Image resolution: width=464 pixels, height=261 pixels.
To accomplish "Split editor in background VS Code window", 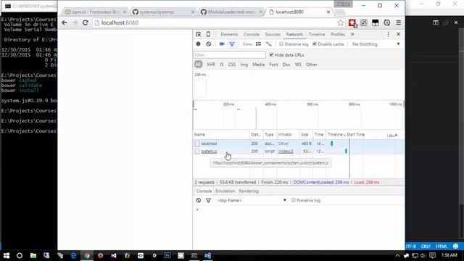I will 436,22.
